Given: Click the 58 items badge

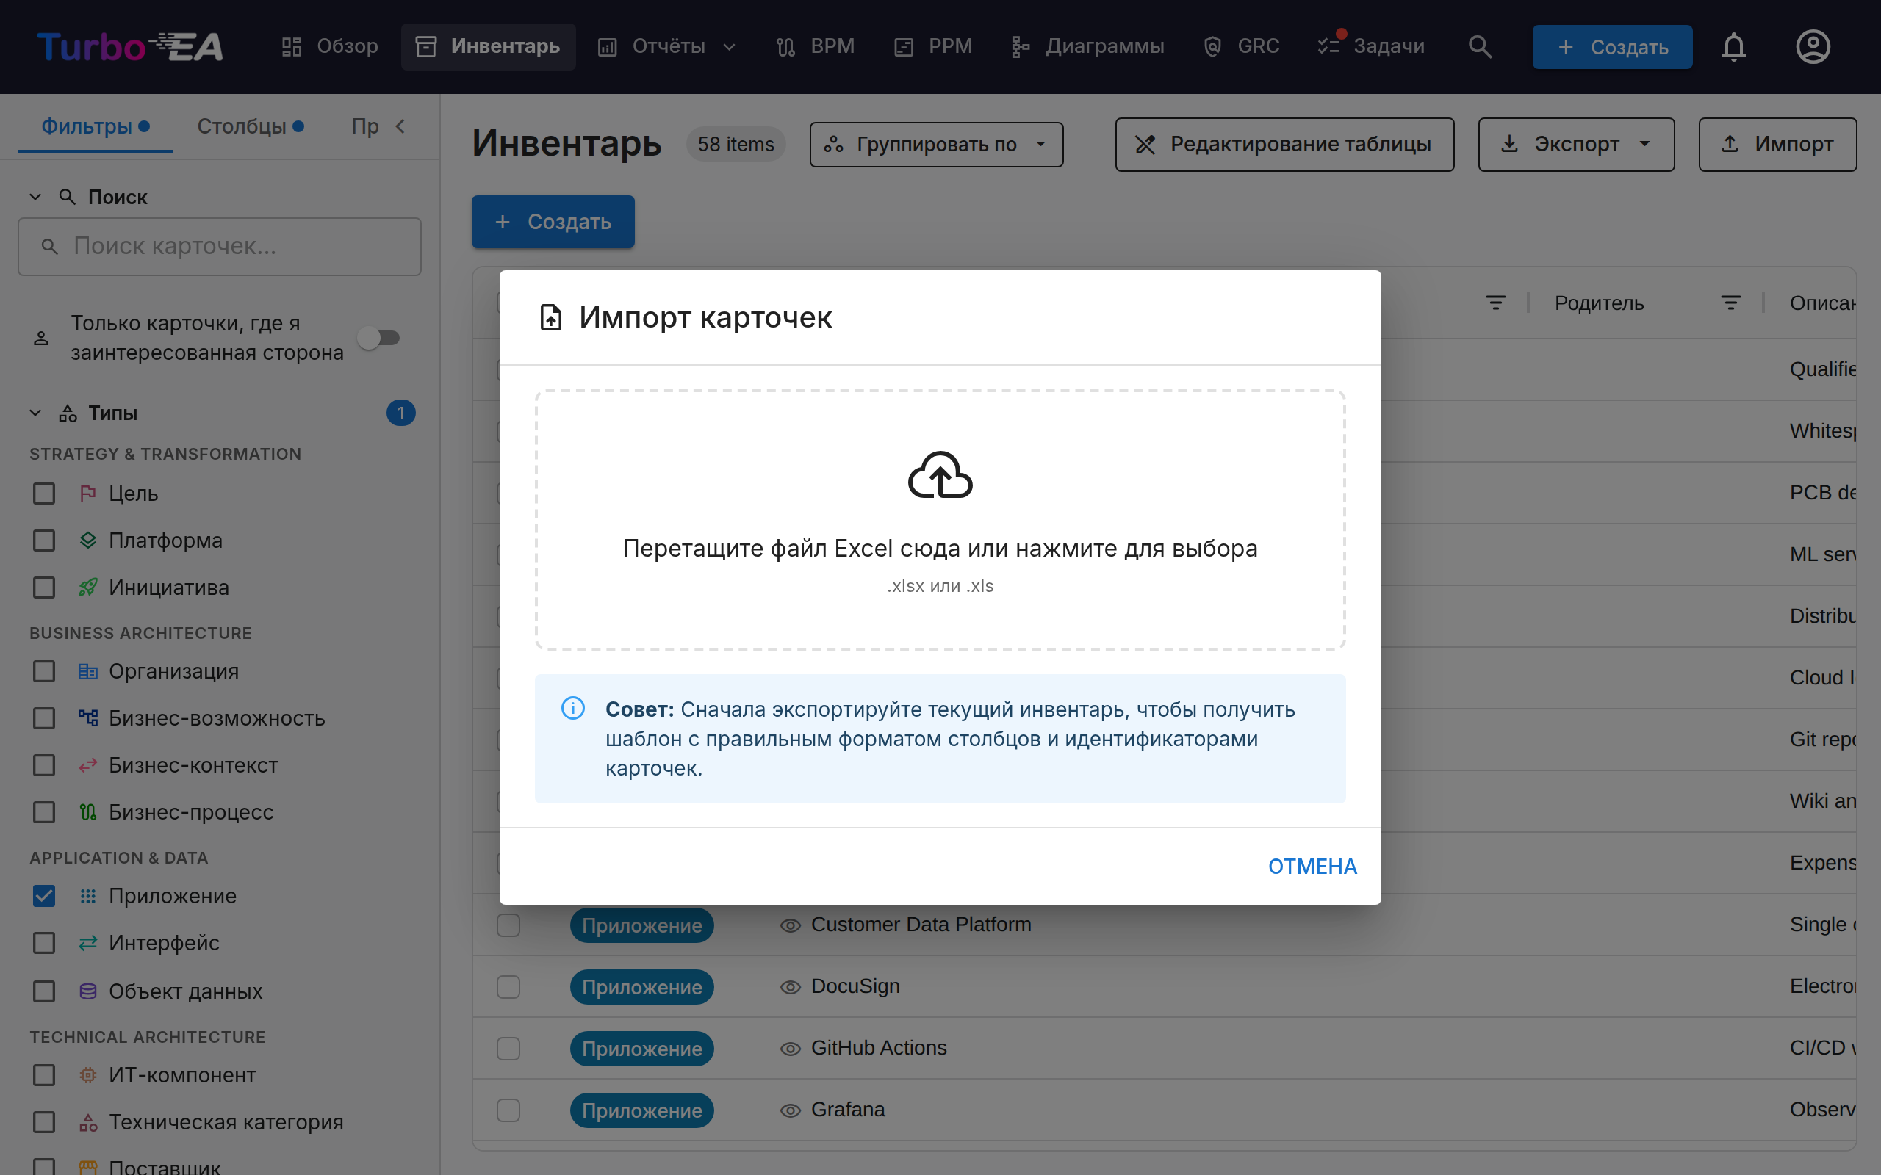Looking at the screenshot, I should [x=736, y=145].
